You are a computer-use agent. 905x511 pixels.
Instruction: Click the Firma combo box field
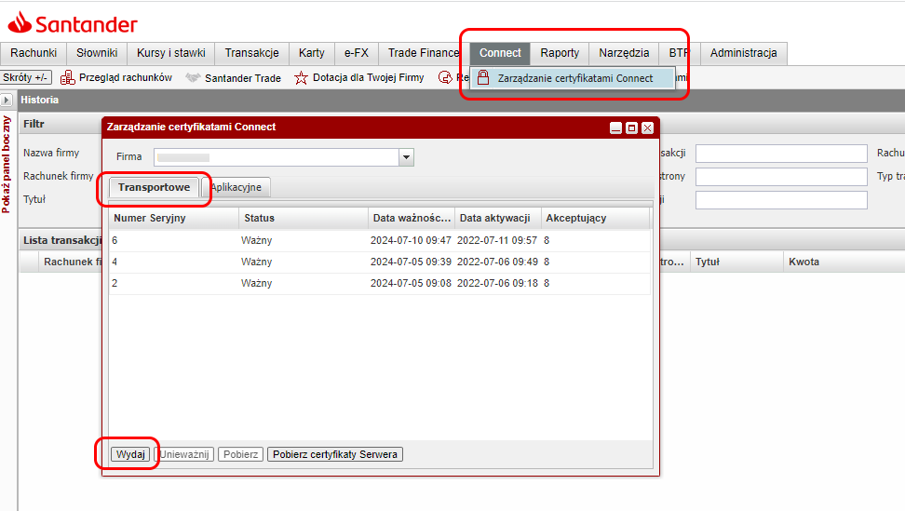tap(277, 157)
